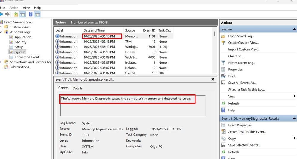Switch to the Details tab
Image resolution: width=297 pixels, height=159 pixels.
pyautogui.click(x=78, y=88)
